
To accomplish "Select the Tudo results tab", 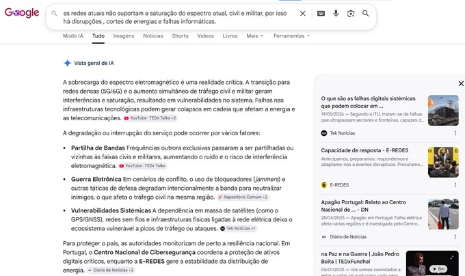I will pyautogui.click(x=98, y=36).
